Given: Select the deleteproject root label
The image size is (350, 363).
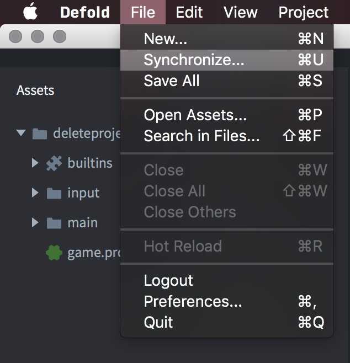Looking at the screenshot, I should point(87,134).
